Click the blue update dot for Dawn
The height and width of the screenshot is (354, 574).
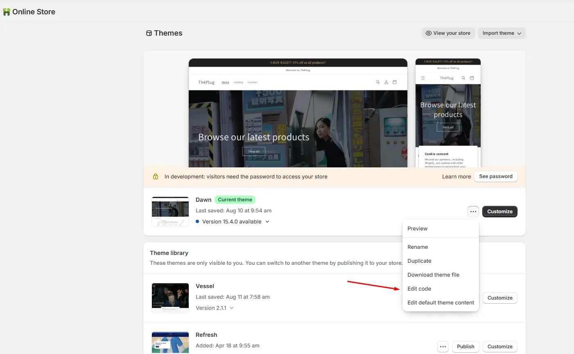(197, 221)
